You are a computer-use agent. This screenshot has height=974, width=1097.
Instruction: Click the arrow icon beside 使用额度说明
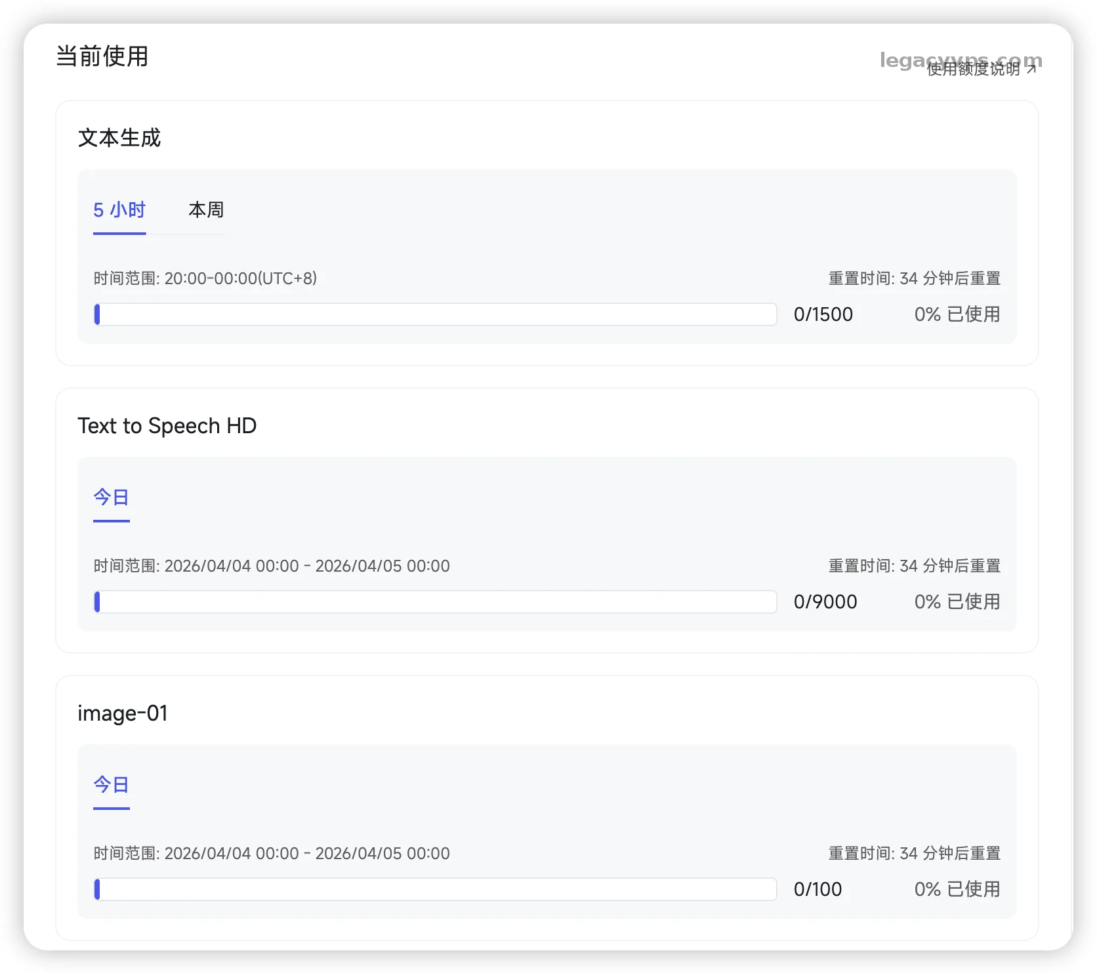click(1031, 69)
